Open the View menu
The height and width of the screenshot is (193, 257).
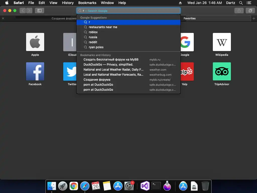pyautogui.click(x=53, y=3)
